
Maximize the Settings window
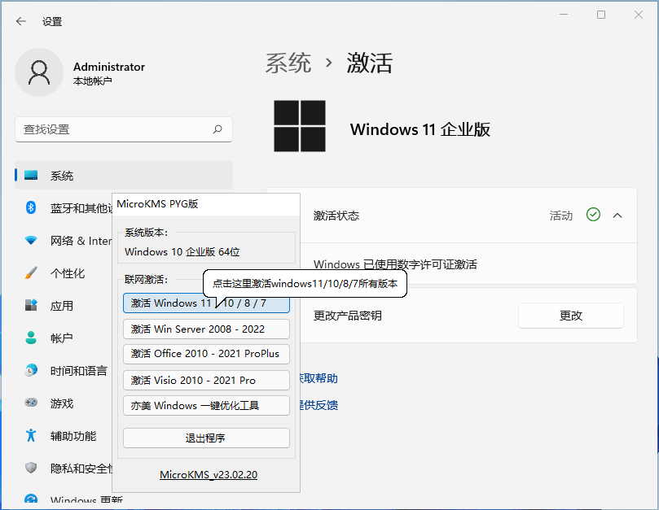click(x=601, y=15)
